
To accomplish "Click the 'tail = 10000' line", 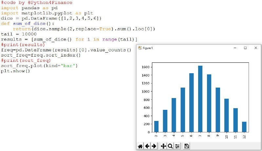I will point(19,34).
